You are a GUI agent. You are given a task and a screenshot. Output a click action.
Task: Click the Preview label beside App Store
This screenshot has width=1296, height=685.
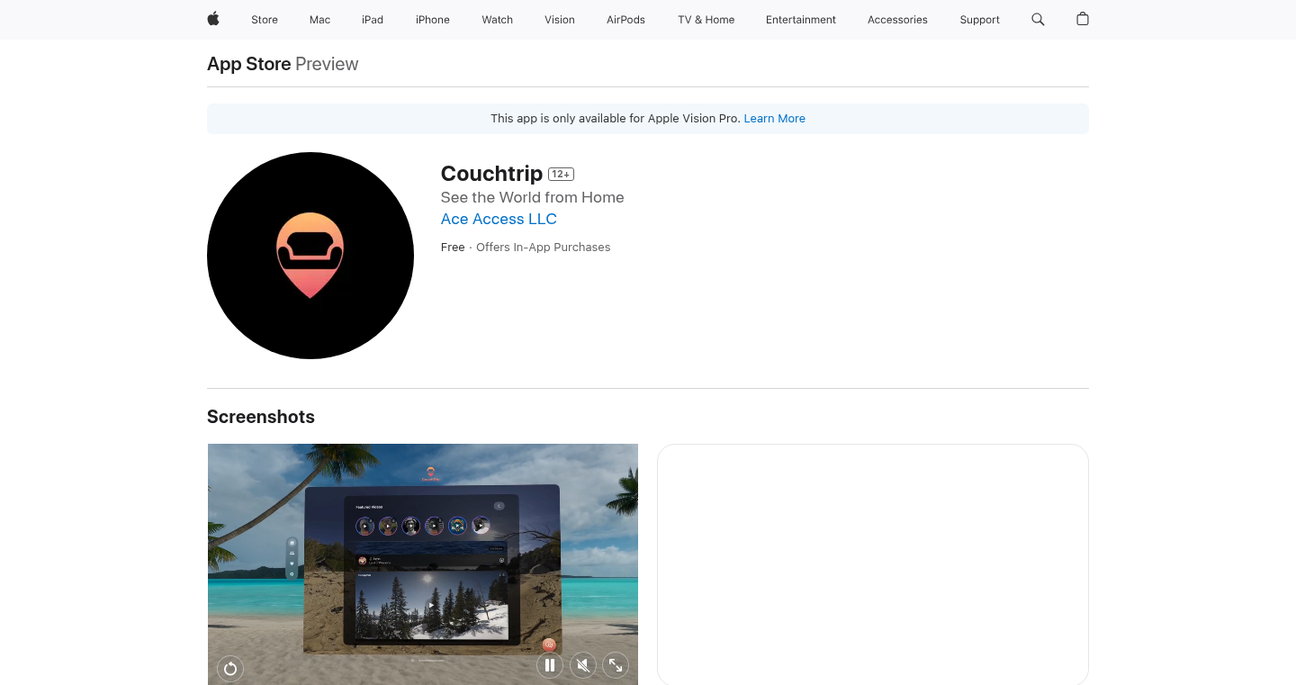(327, 64)
